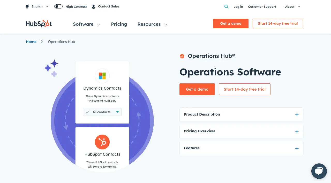
Task: Click Get a demo below Operations Software
Action: 197,89
